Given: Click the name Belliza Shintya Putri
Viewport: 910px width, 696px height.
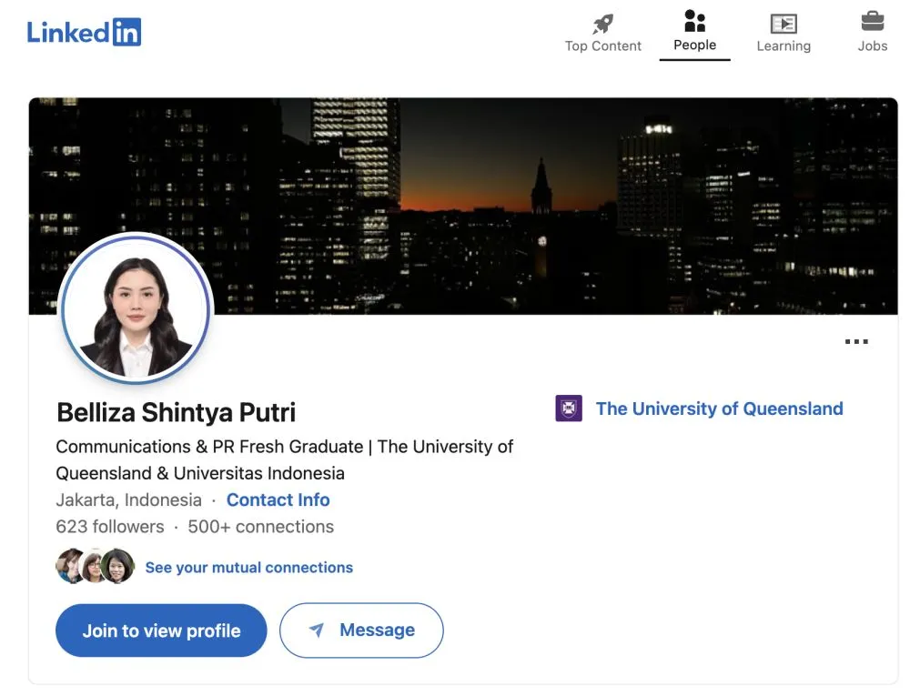Looking at the screenshot, I should coord(176,412).
